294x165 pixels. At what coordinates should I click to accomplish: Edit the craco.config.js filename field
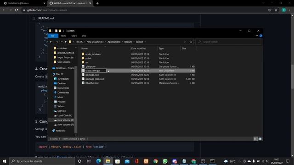(96, 71)
